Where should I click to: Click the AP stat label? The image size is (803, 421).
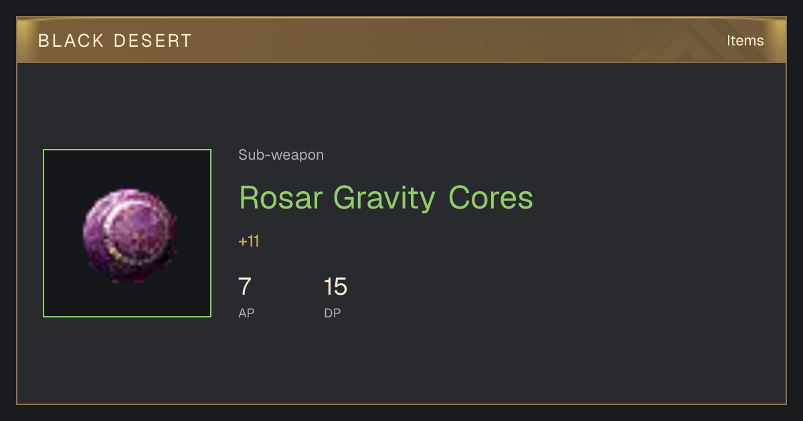[246, 313]
